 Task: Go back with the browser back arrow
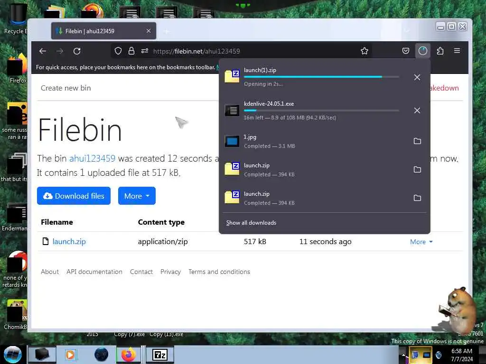click(x=43, y=51)
